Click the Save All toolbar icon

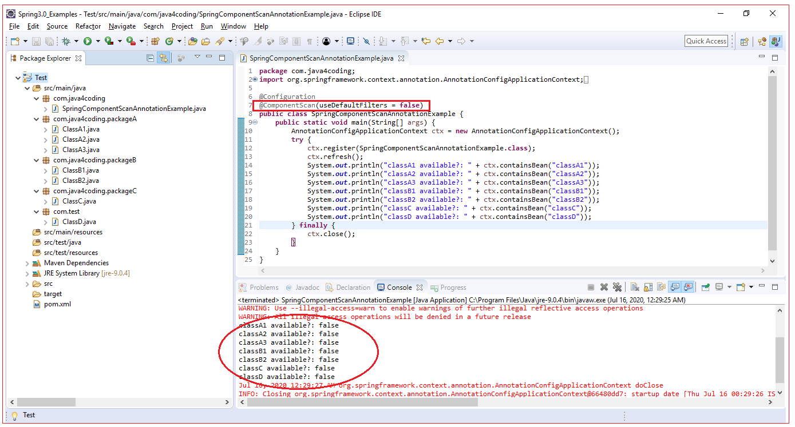click(x=49, y=41)
